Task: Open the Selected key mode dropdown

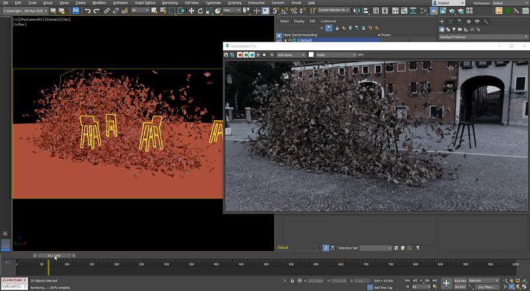Action: [x=484, y=280]
